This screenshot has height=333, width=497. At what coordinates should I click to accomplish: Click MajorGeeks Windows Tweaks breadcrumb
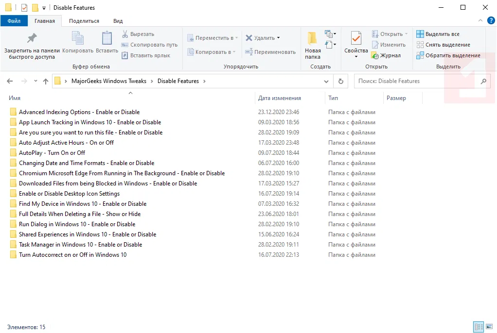[109, 81]
